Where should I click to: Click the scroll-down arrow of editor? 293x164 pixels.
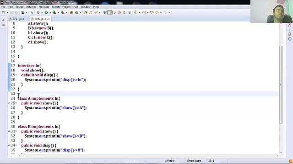click(x=281, y=152)
